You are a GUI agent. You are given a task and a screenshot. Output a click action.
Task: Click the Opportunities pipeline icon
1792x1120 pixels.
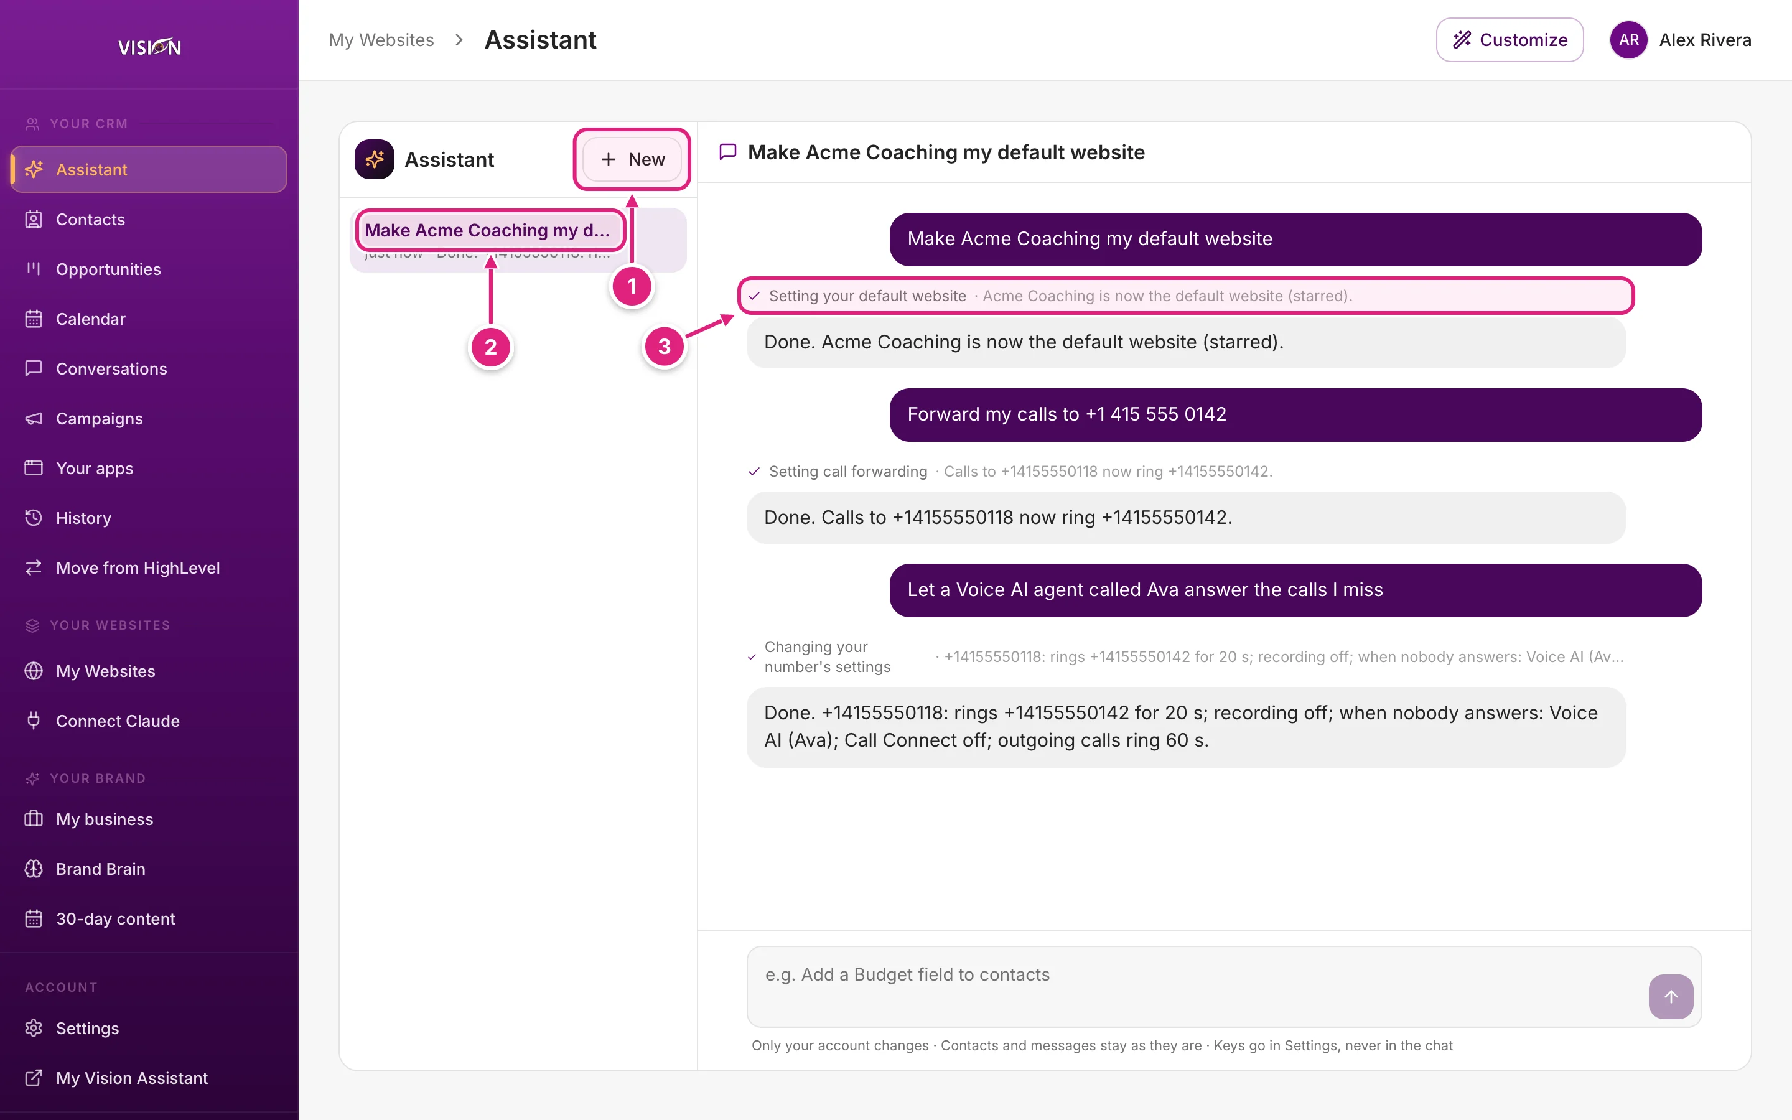pos(34,269)
